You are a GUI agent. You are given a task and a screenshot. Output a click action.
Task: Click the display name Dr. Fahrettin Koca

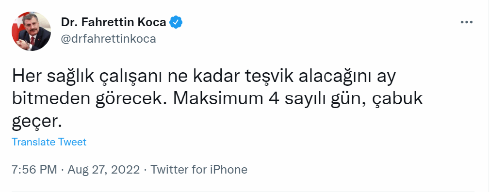click(x=114, y=22)
